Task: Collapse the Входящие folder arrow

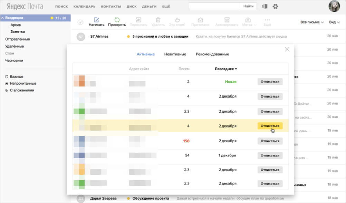Action: coord(3,18)
